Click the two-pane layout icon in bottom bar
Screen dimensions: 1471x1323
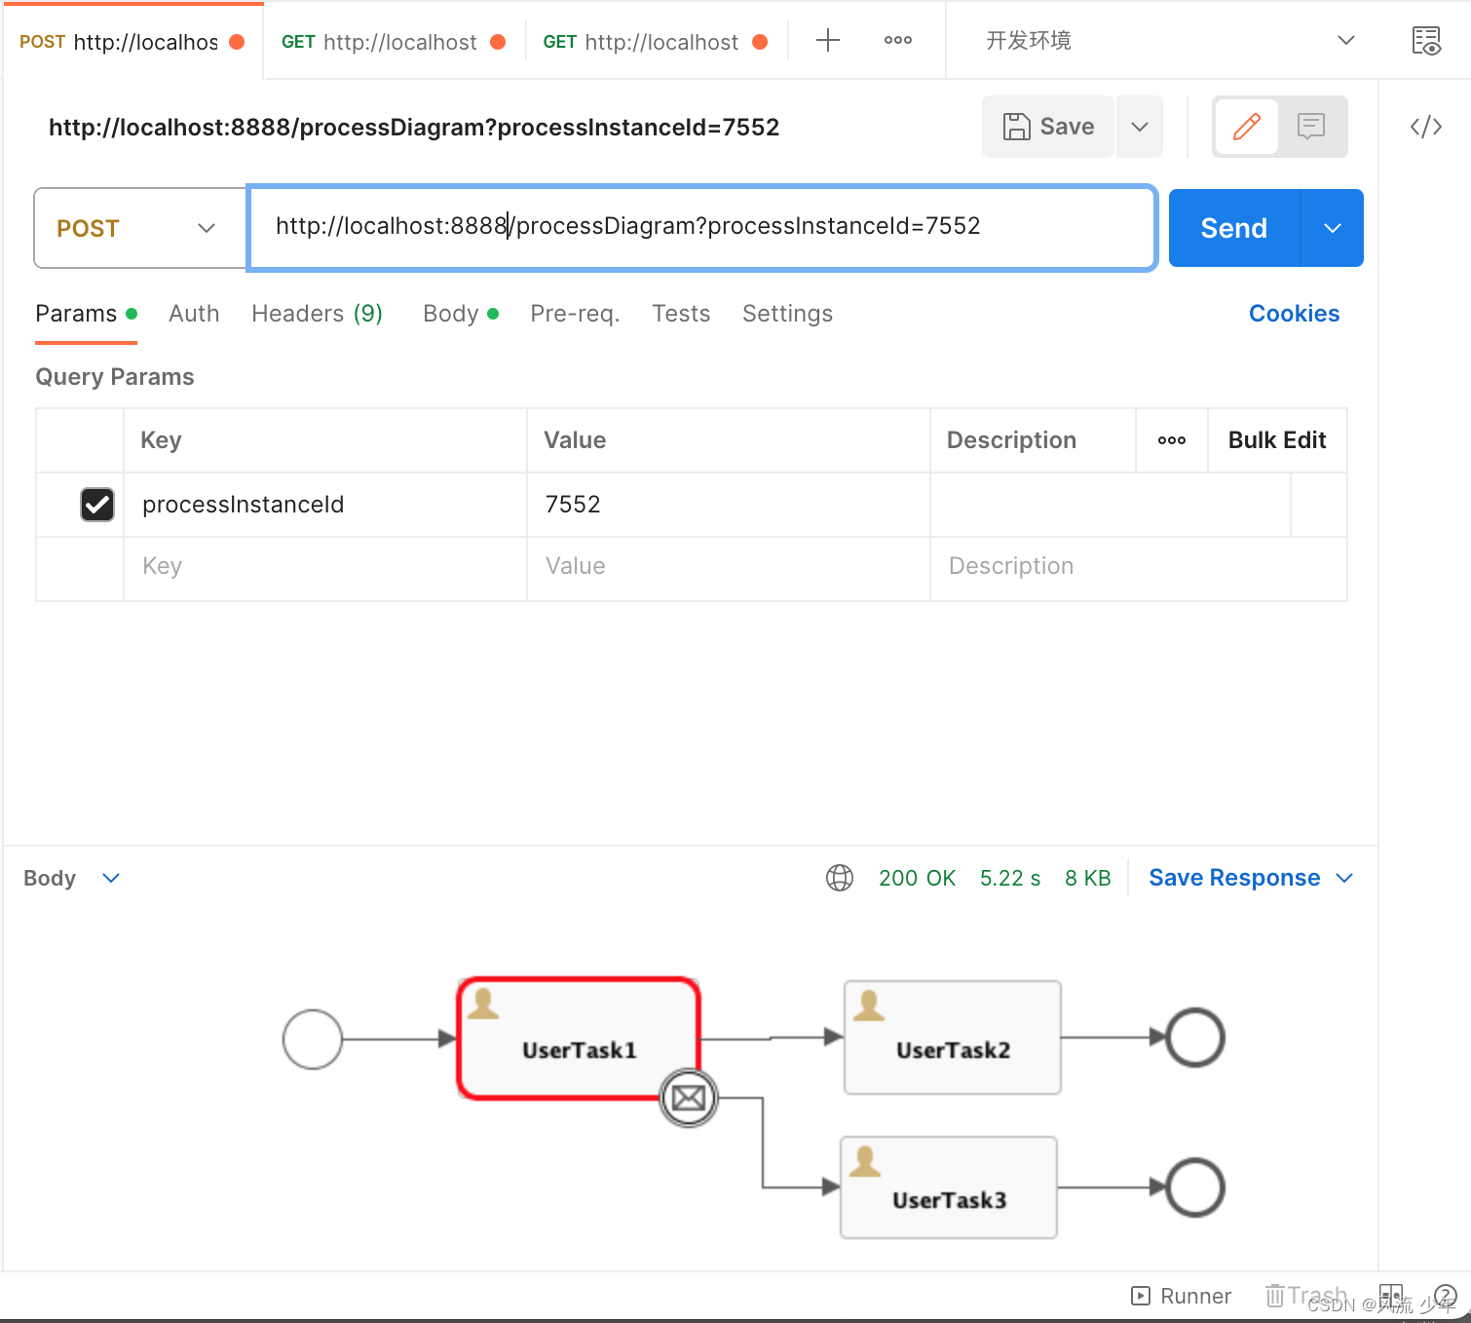tap(1391, 1296)
